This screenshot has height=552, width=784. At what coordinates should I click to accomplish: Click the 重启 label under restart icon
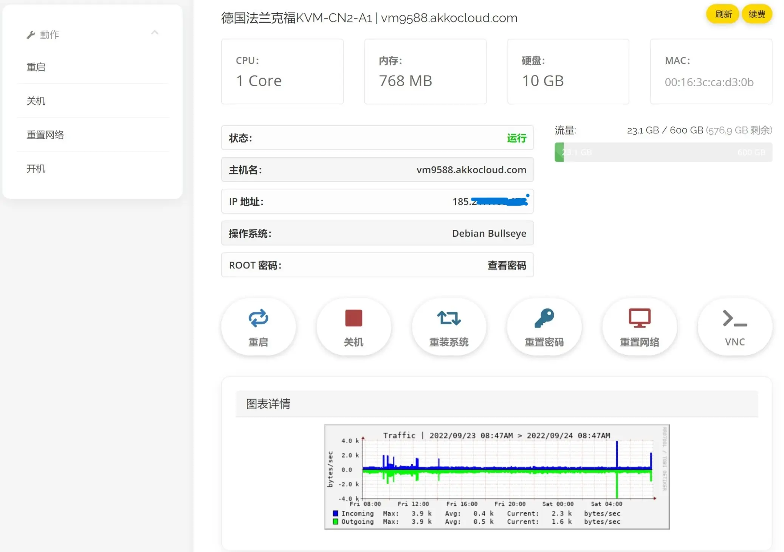pyautogui.click(x=258, y=342)
